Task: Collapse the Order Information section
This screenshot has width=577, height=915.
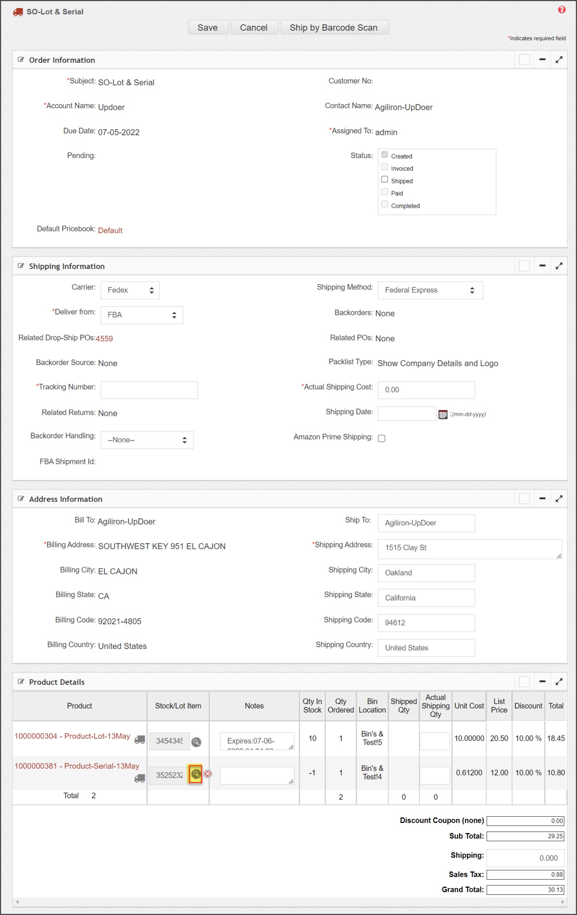Action: [x=542, y=59]
